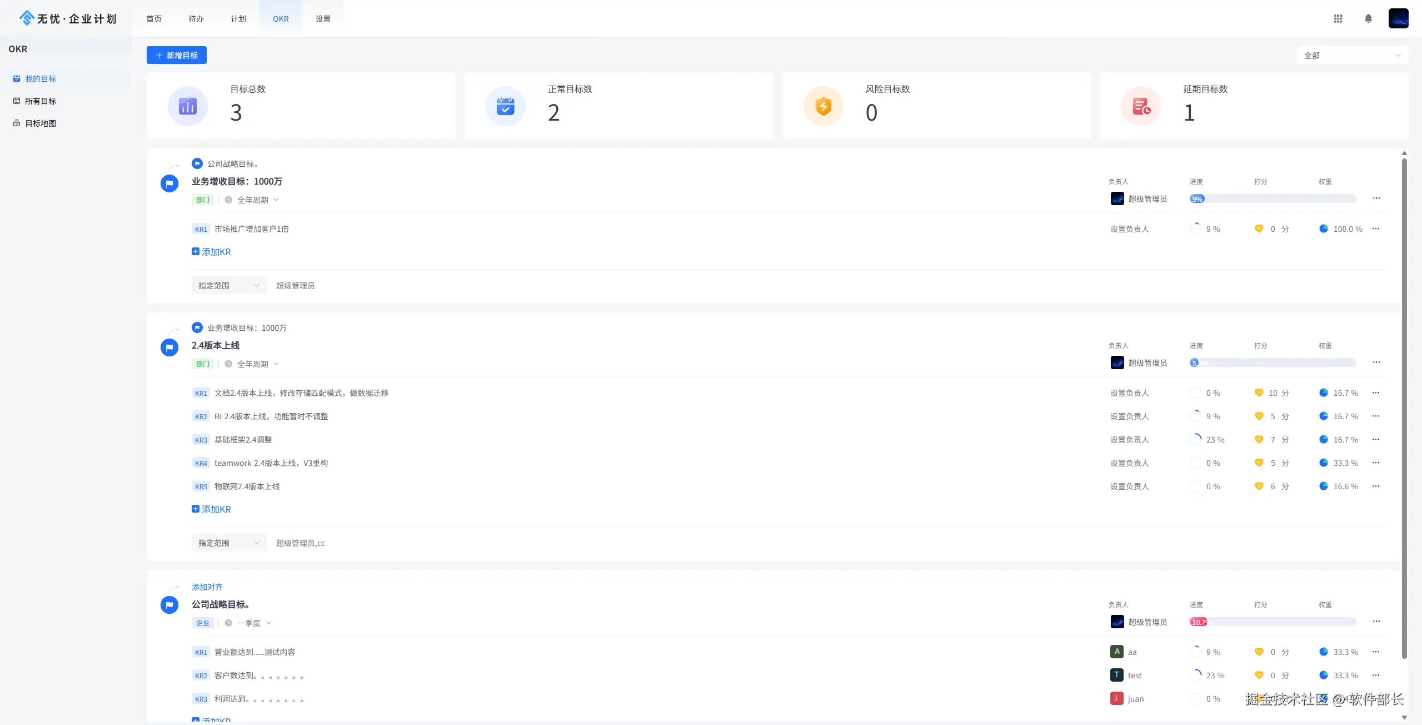Image resolution: width=1422 pixels, height=725 pixels.
Task: Click the 10.7% progress bar of 公司战略目标
Action: pyautogui.click(x=1199, y=622)
